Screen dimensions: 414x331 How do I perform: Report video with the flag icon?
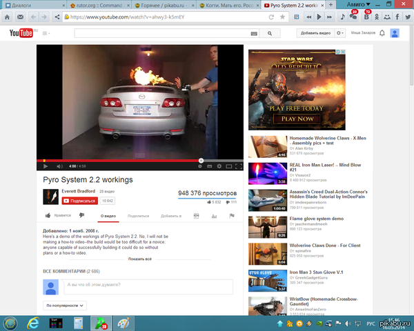(x=231, y=216)
